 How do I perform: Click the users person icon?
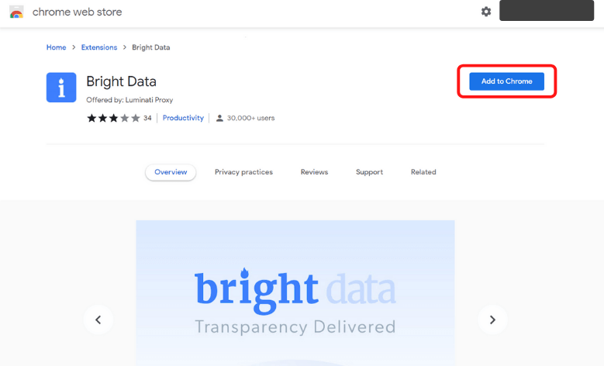(x=219, y=119)
